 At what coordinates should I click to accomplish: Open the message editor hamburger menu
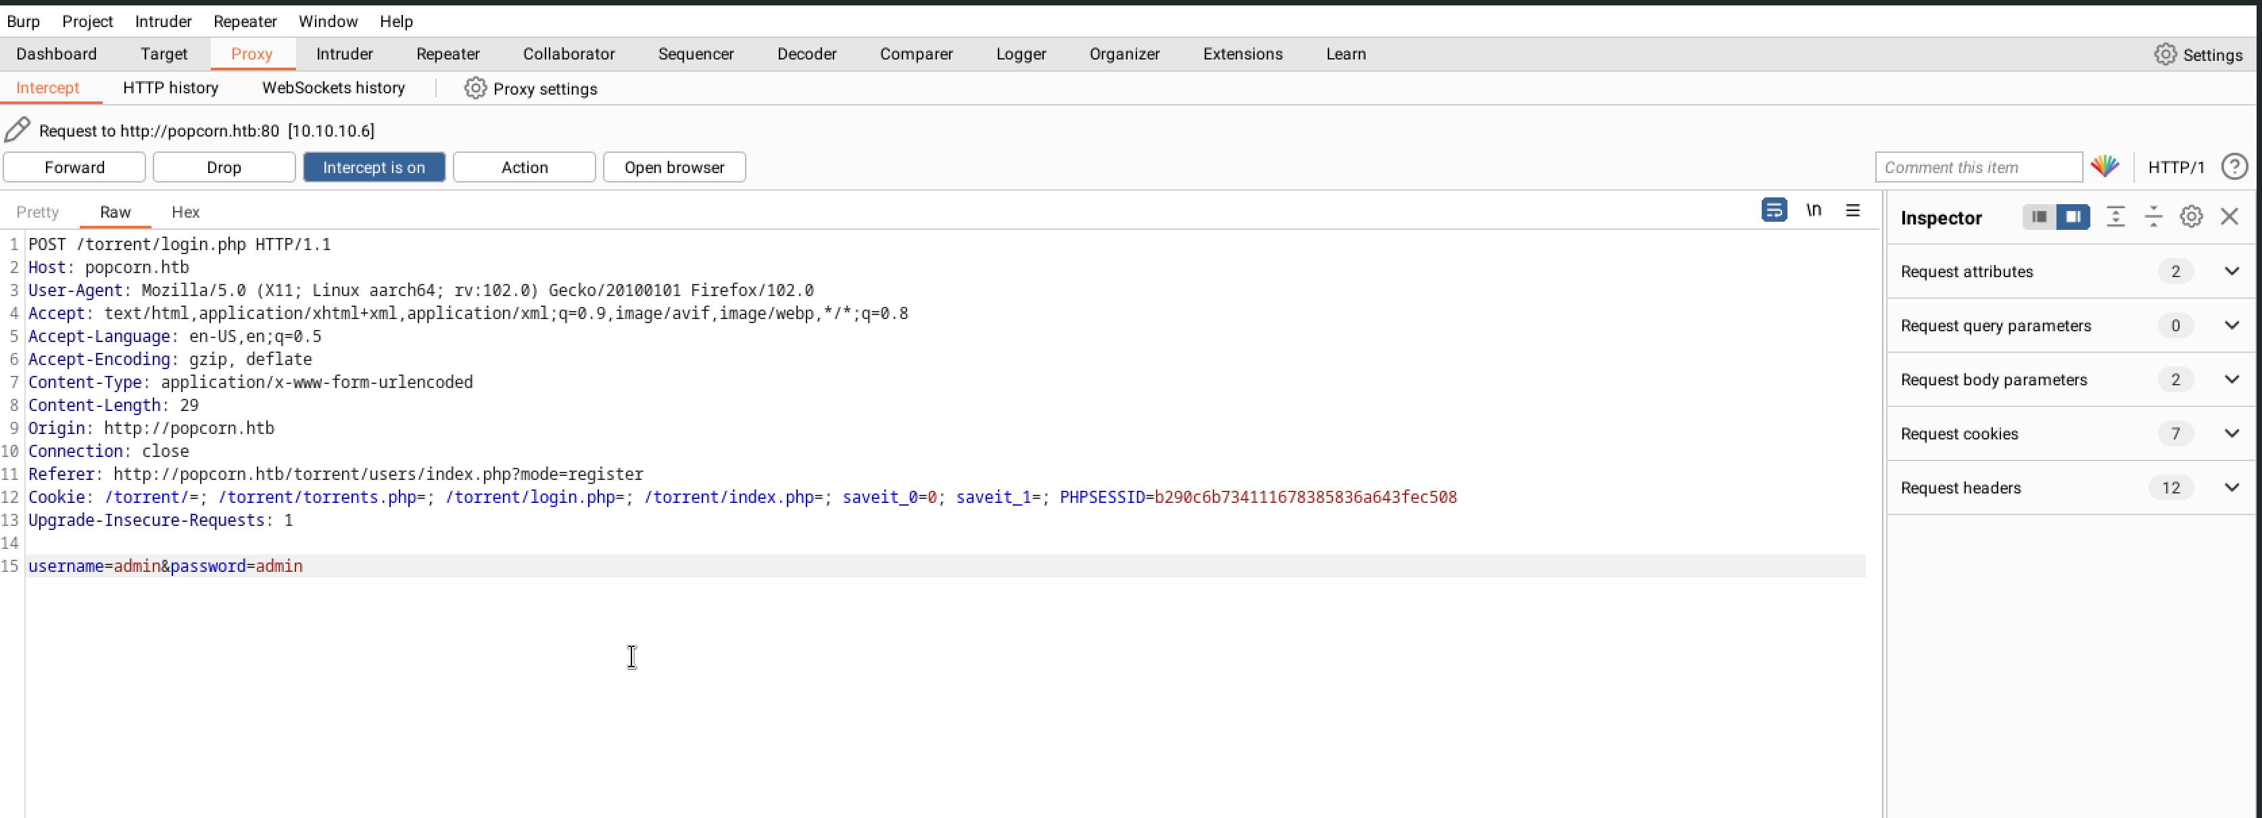pos(1853,211)
